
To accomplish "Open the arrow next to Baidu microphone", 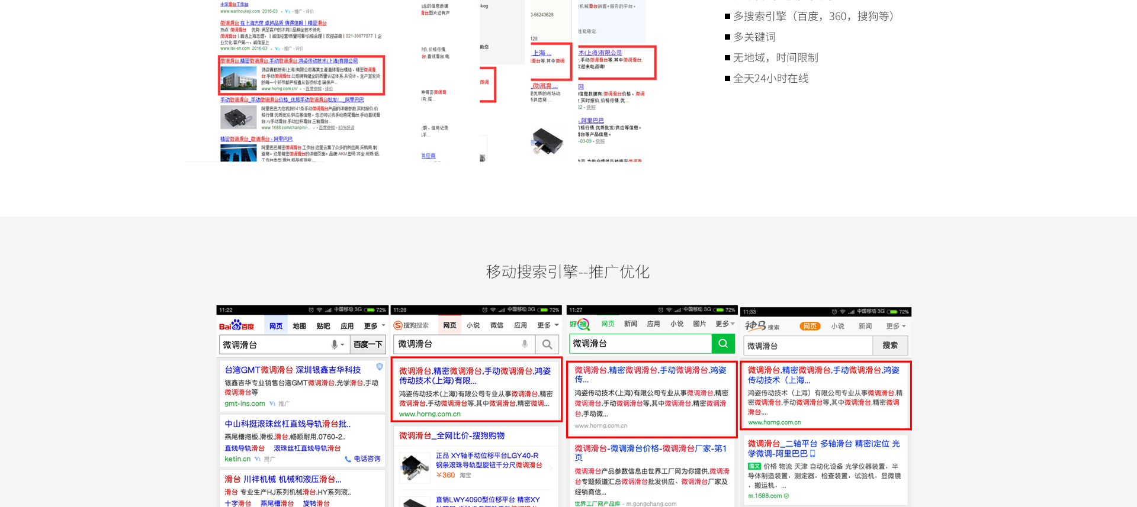I will [x=342, y=344].
